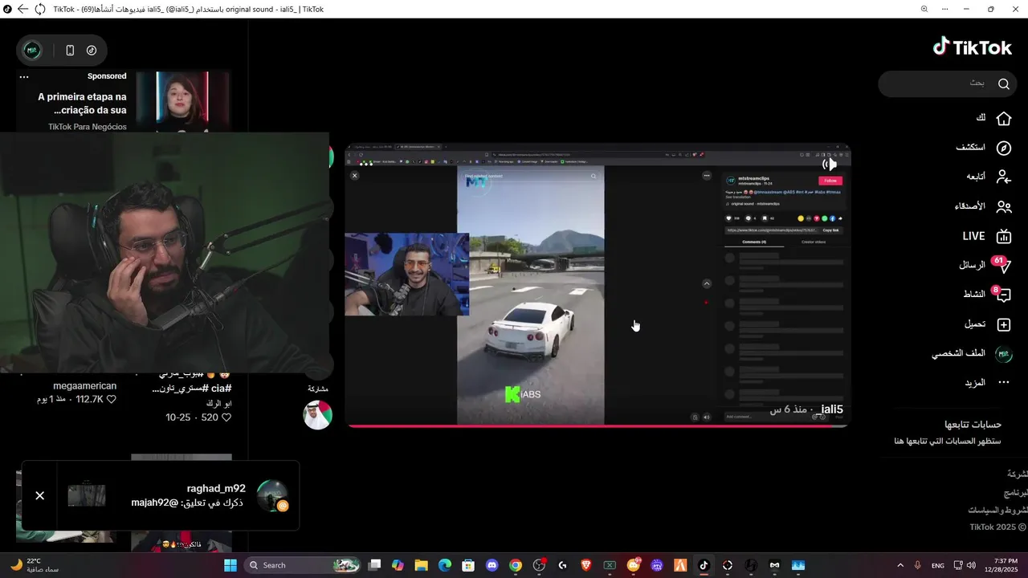Click the Windows taskbar Search box
Viewport: 1028px width, 578px height.
[x=302, y=565]
